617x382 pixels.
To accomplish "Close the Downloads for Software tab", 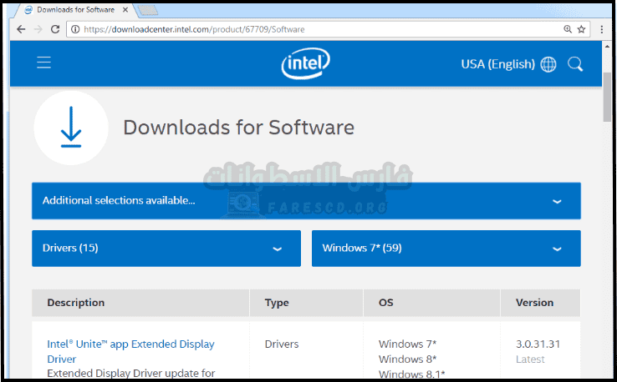I will tap(125, 9).
